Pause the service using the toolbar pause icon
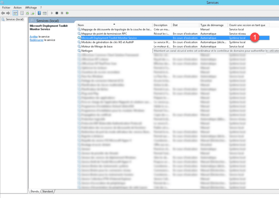Image resolution: width=279 pixels, height=198 pixels. [x=62, y=13]
